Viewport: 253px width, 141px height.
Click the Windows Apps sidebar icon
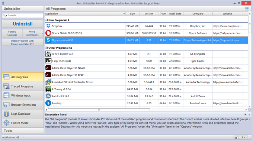[x=6, y=95]
